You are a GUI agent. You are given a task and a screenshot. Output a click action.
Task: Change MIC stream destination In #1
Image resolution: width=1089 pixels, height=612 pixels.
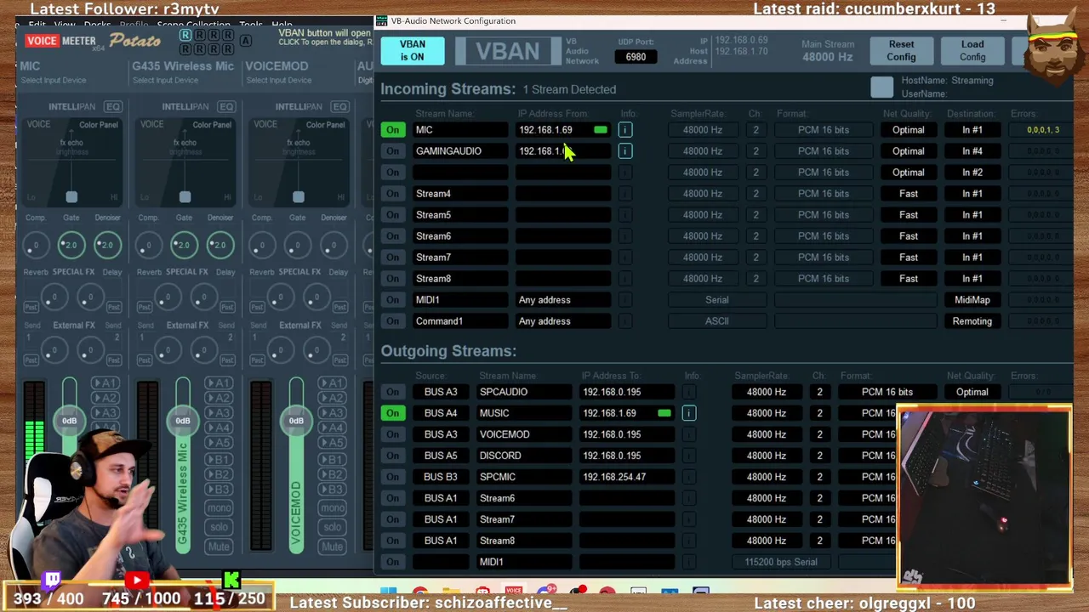coord(972,130)
